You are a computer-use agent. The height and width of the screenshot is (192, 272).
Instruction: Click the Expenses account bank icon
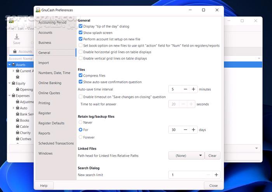point(14,96)
